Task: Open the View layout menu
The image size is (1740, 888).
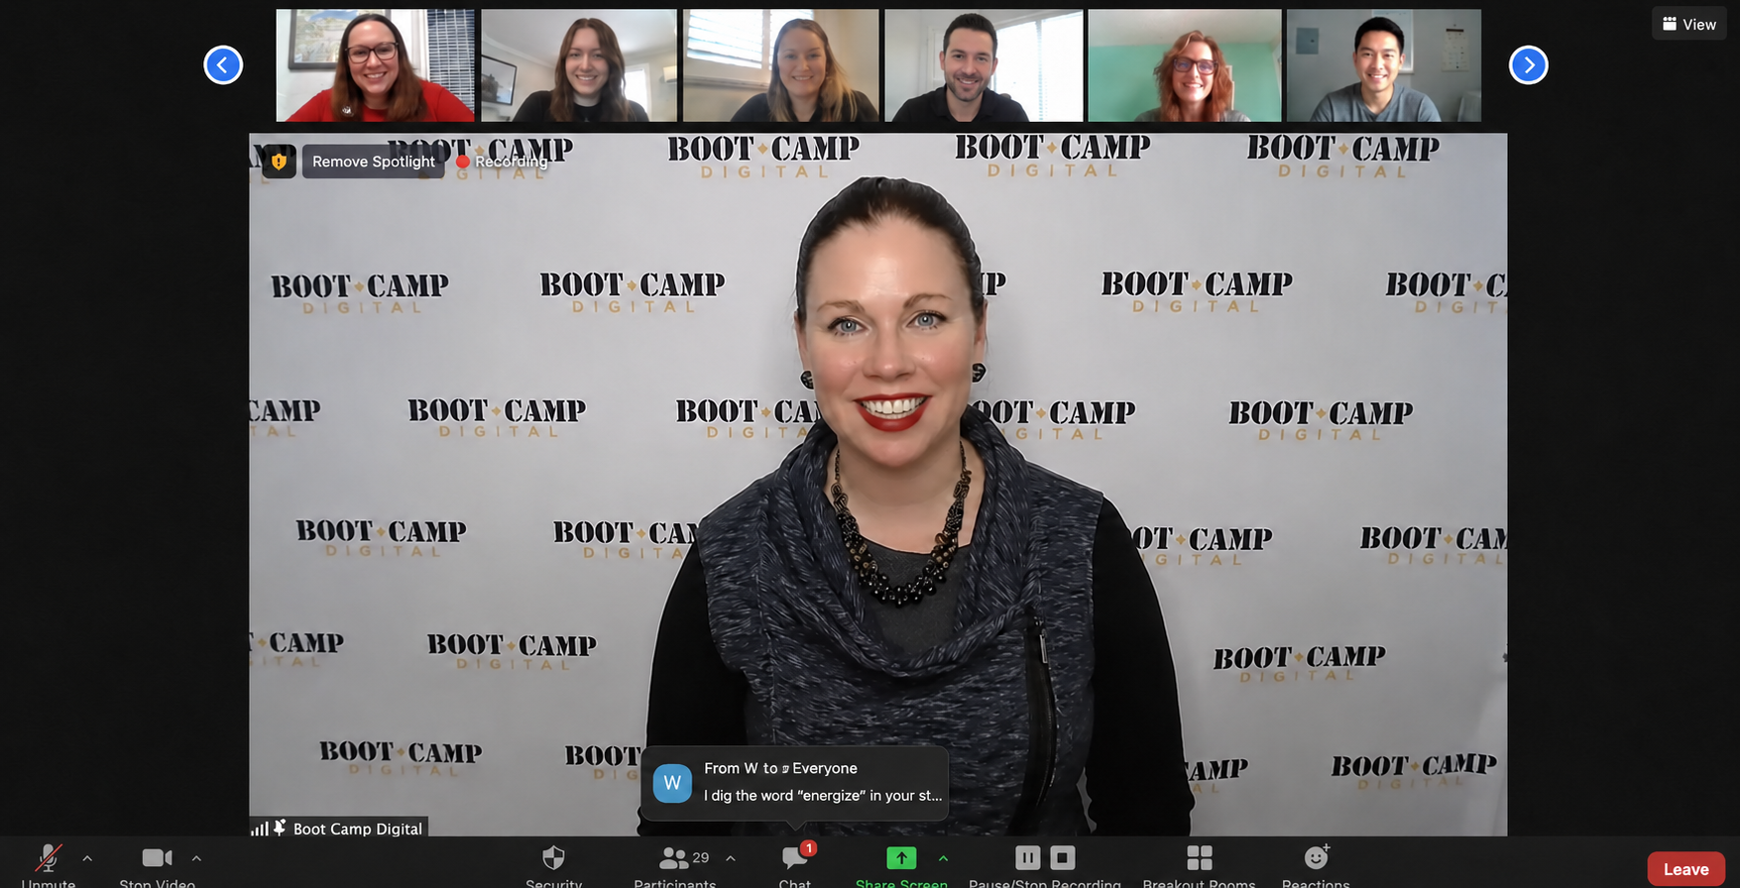Action: [1689, 24]
